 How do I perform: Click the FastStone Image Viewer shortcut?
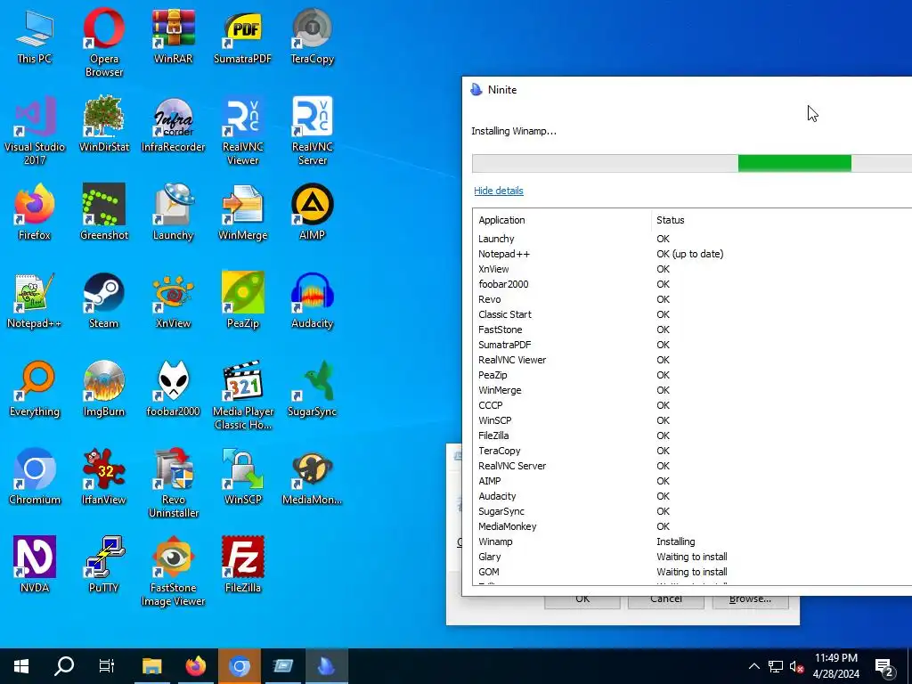(x=173, y=571)
